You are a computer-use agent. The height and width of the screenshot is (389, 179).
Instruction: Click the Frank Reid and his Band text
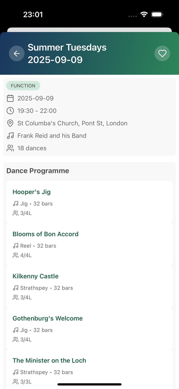click(x=52, y=136)
